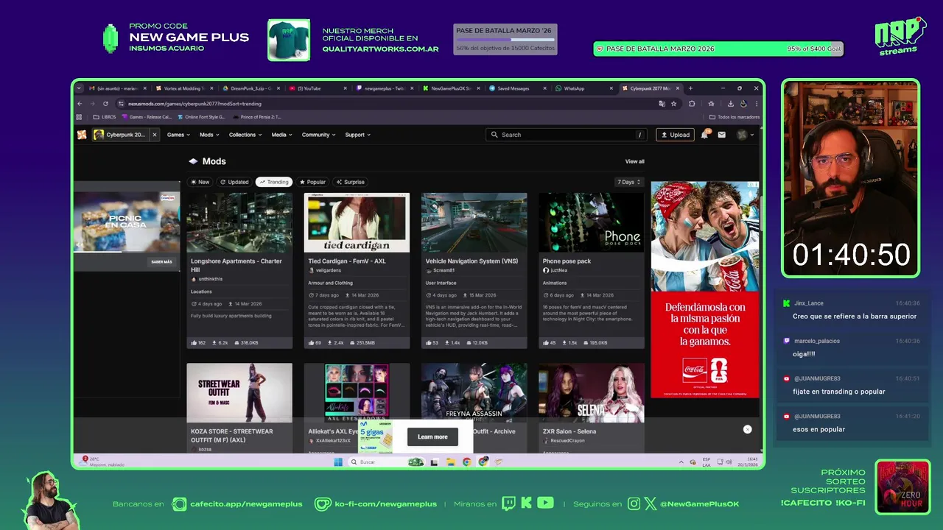Open author velgardens profile link
Screen dimensions: 943x530
(329, 270)
